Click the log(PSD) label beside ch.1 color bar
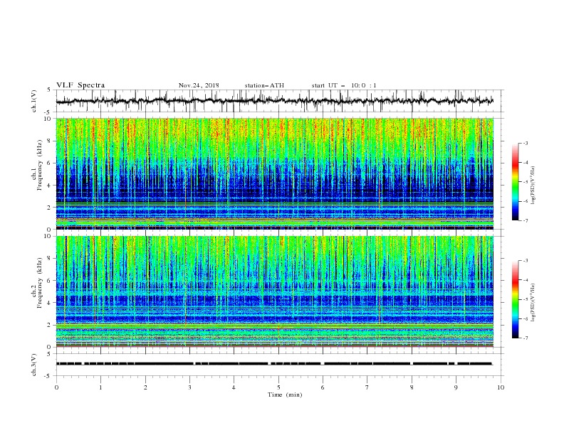This screenshot has width=564, height=435. pos(533,186)
